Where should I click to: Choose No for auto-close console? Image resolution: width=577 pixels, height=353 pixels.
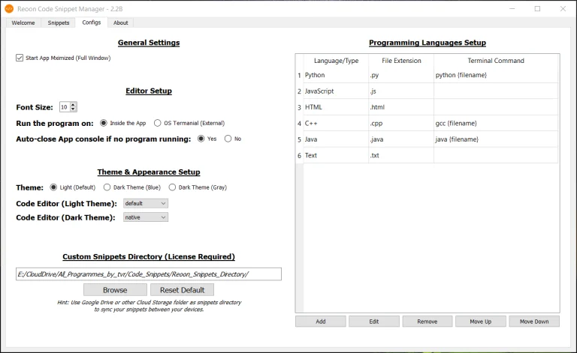point(228,139)
